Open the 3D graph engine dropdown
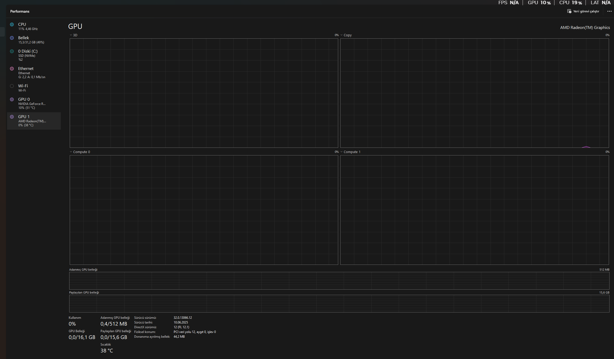This screenshot has height=359, width=614. (x=73, y=35)
